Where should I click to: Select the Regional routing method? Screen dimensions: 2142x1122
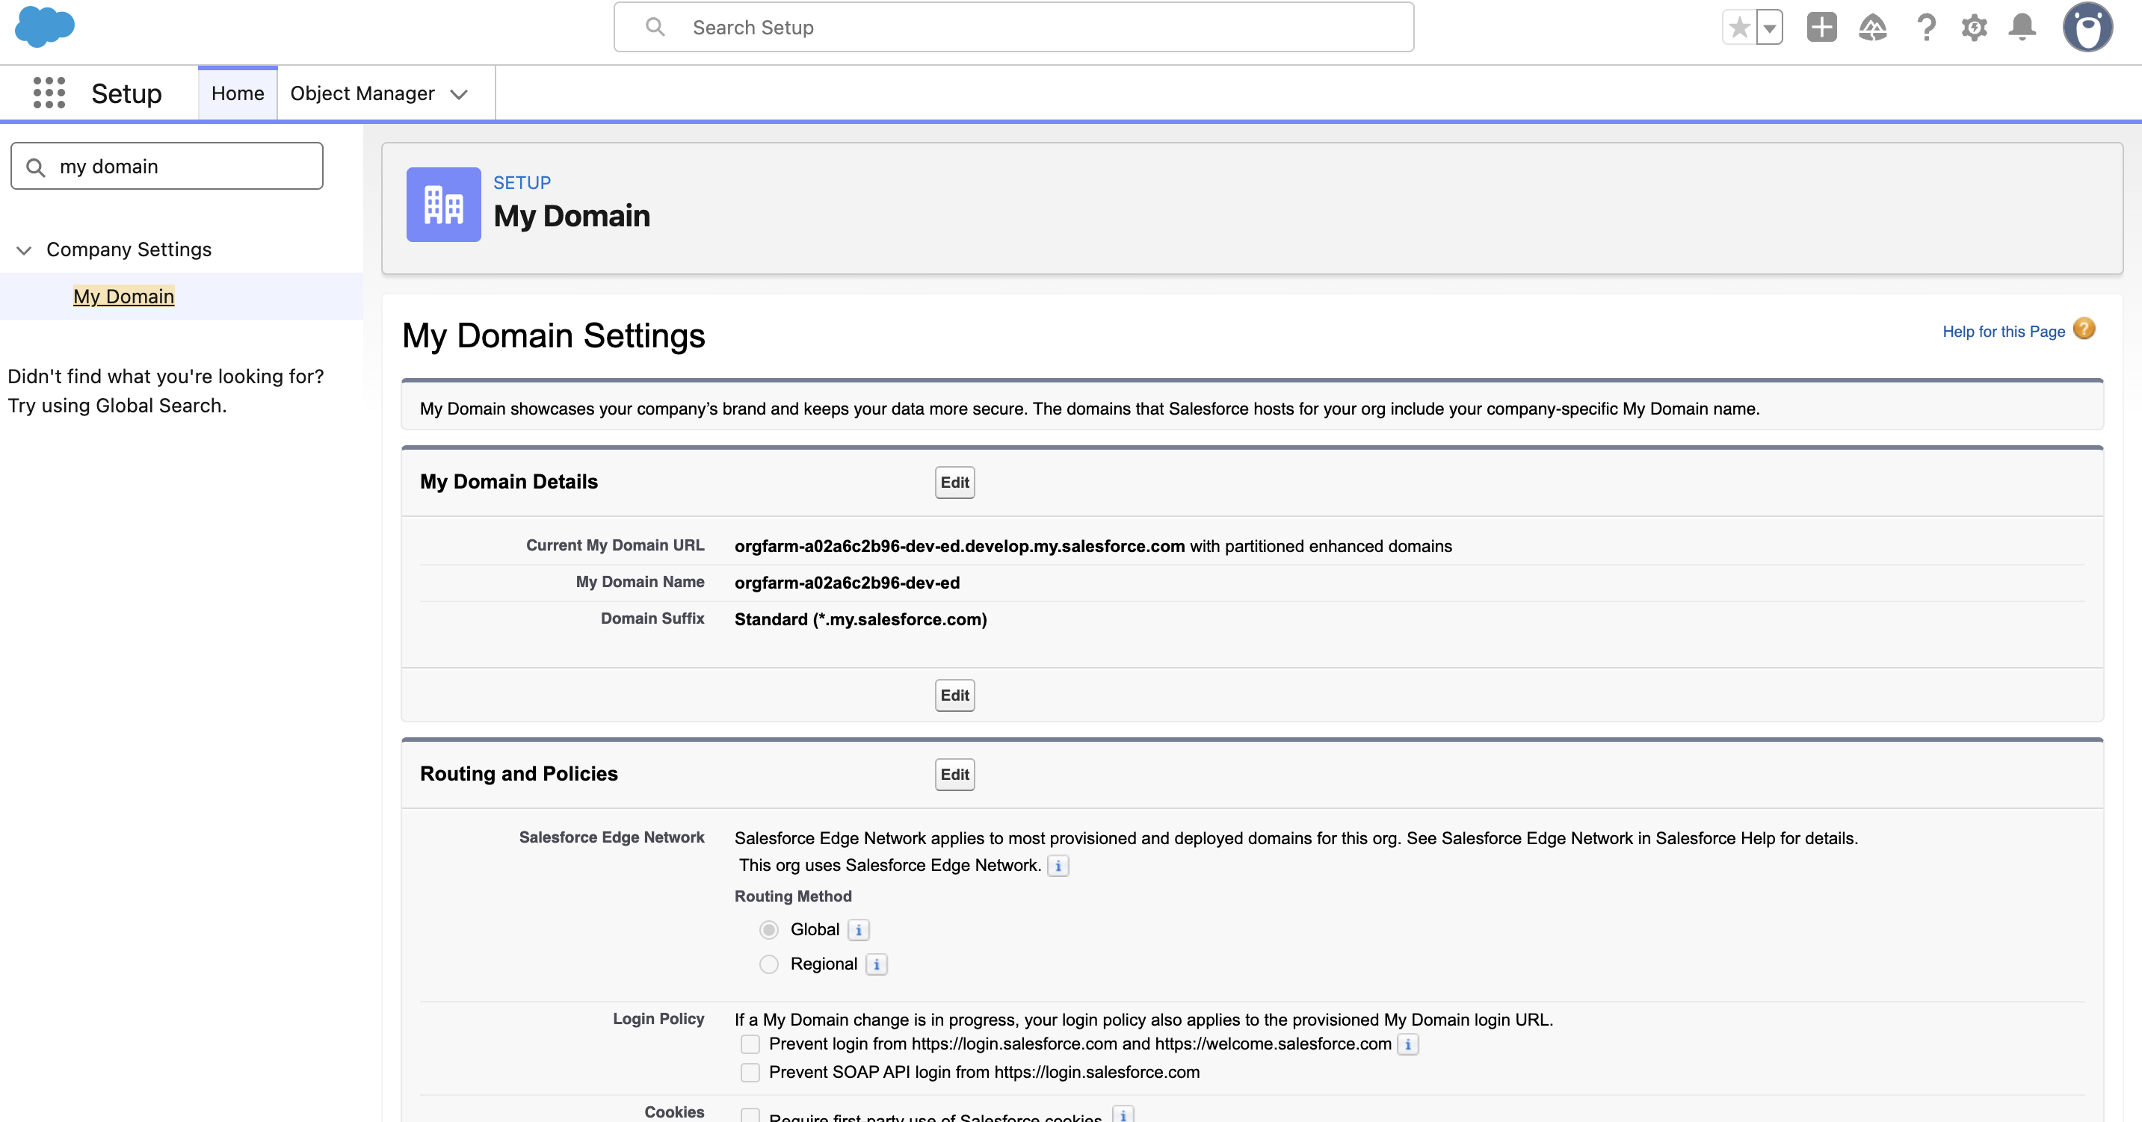[x=769, y=964]
